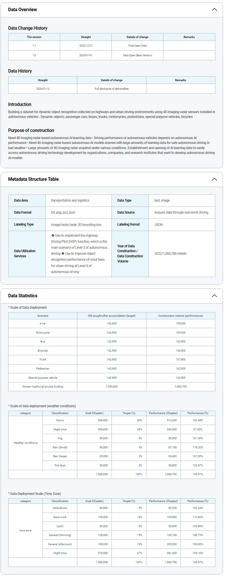Select the Data Format label cell
This screenshot has width=225, height=576.
[23, 212]
